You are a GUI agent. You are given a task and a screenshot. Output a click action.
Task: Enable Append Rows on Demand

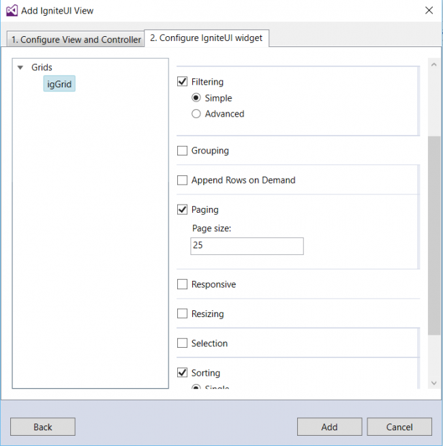(182, 180)
